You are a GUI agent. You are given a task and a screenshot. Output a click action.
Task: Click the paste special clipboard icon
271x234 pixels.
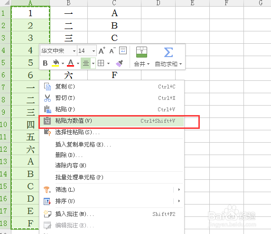47,132
